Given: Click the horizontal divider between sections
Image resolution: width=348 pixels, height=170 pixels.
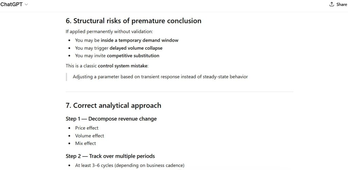Looking at the screenshot, I should [179, 92].
